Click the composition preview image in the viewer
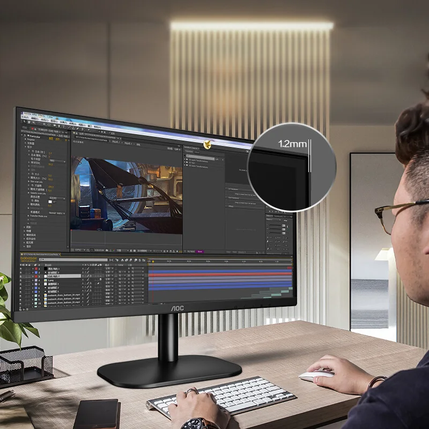 127,196
